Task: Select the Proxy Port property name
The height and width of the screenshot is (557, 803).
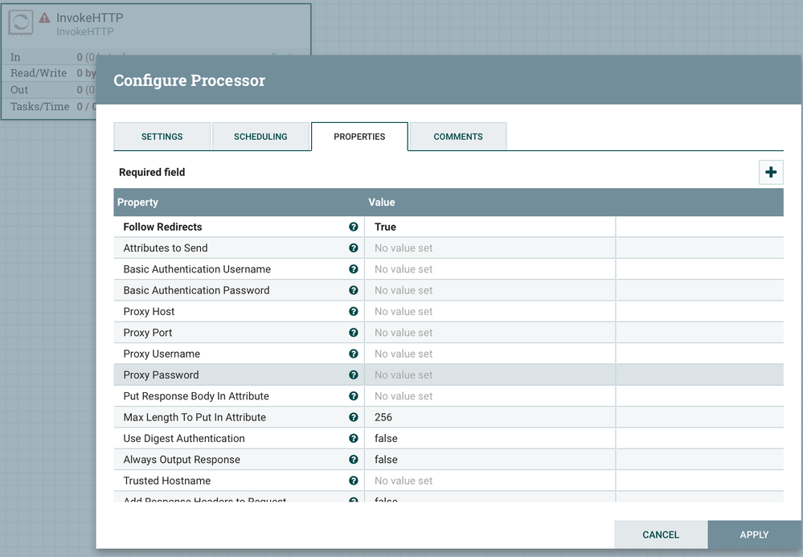Action: tap(147, 333)
